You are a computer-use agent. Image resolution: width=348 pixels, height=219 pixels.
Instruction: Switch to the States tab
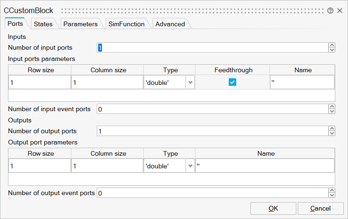43,24
